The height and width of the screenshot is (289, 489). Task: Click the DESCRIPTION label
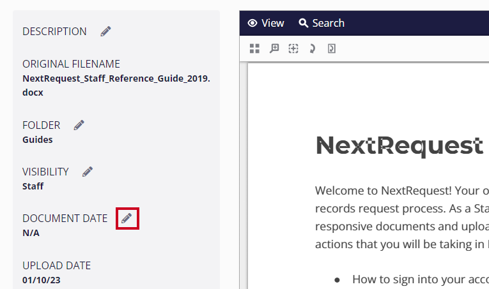(54, 31)
